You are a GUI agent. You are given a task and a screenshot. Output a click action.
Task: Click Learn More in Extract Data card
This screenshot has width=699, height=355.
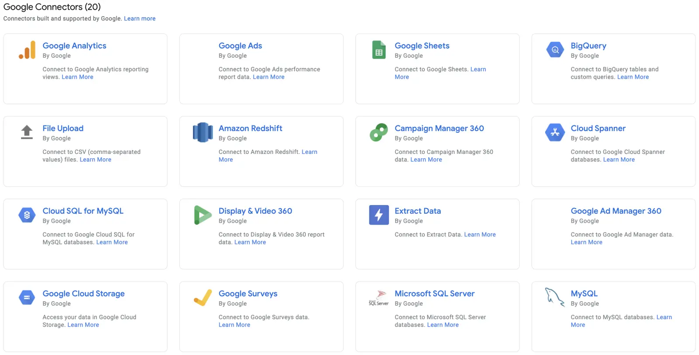pos(480,234)
